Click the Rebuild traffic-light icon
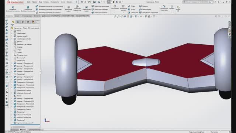This screenshot has height=133, width=236. pos(114,2)
